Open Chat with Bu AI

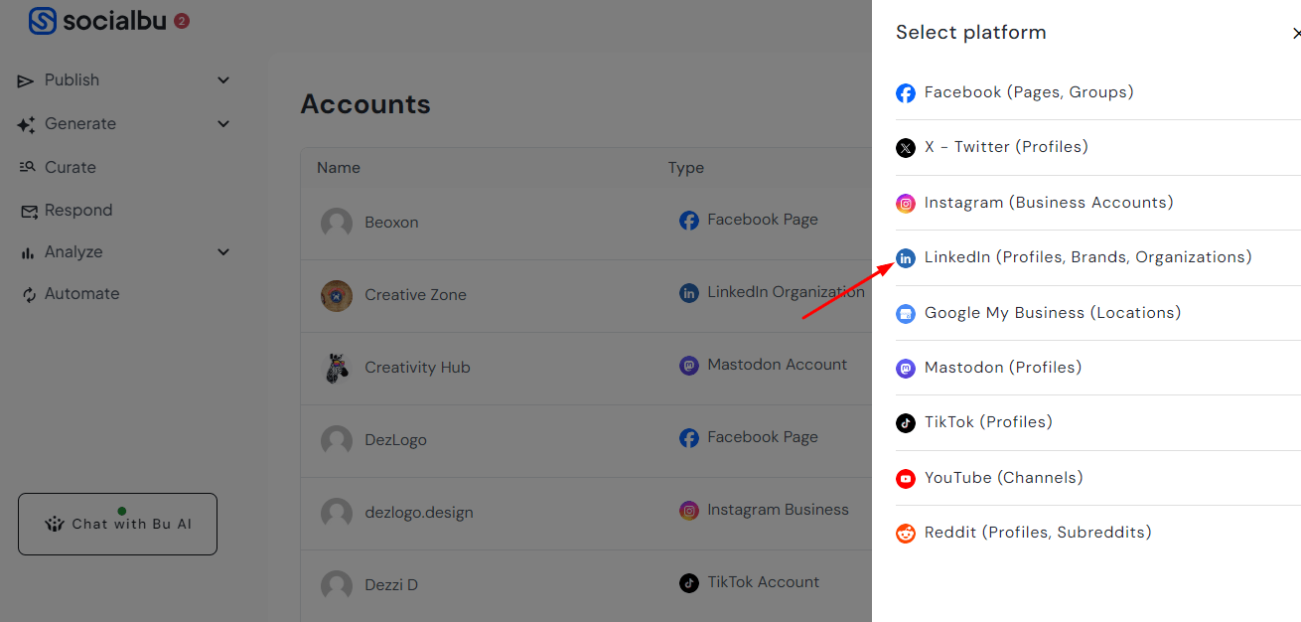117,524
